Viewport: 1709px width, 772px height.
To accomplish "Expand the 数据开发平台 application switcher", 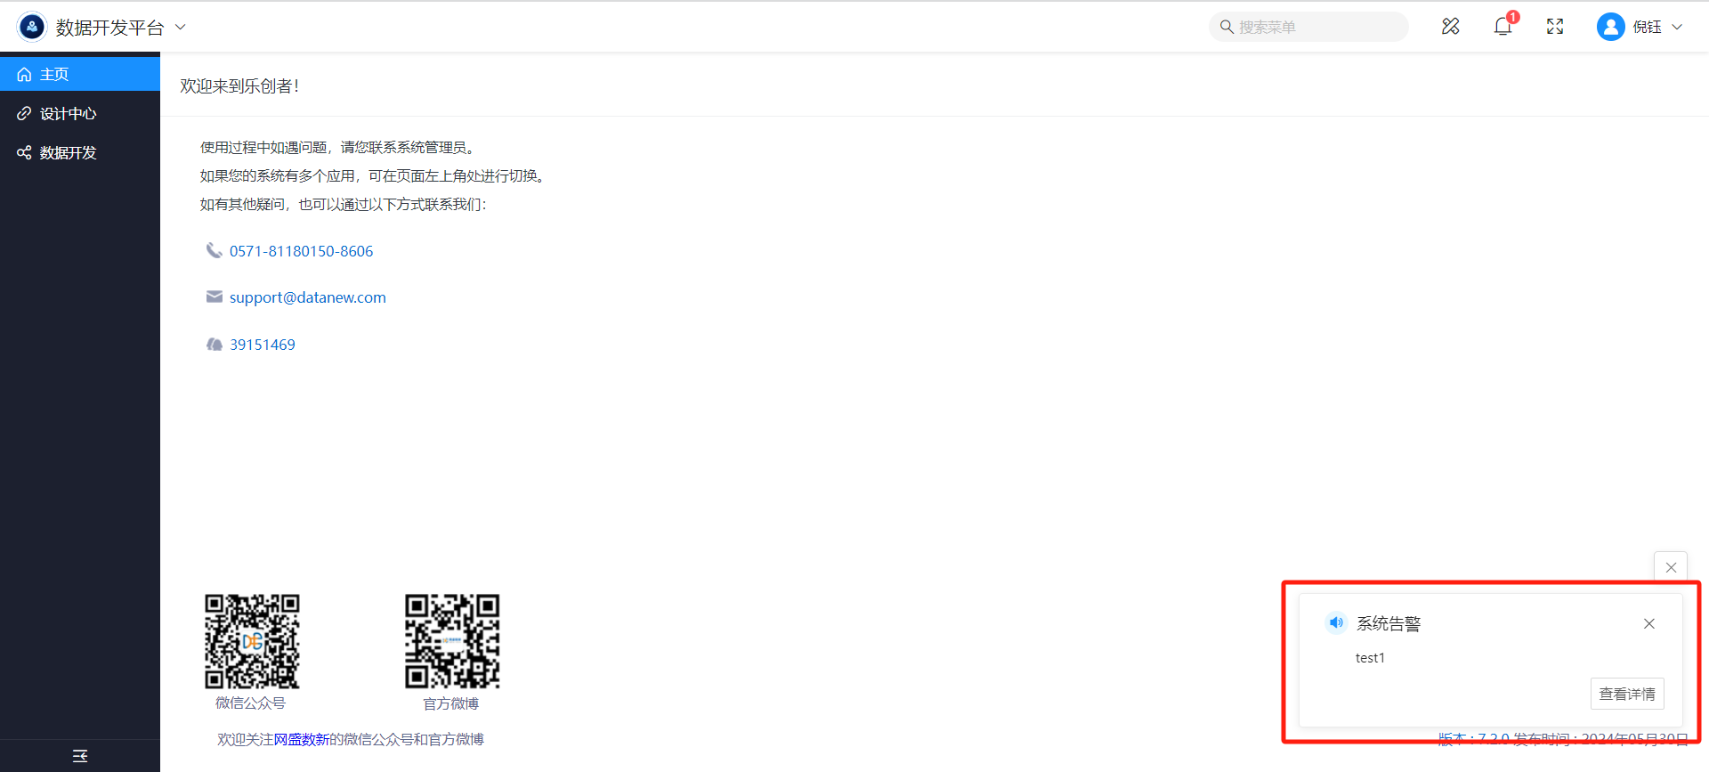I will [181, 28].
